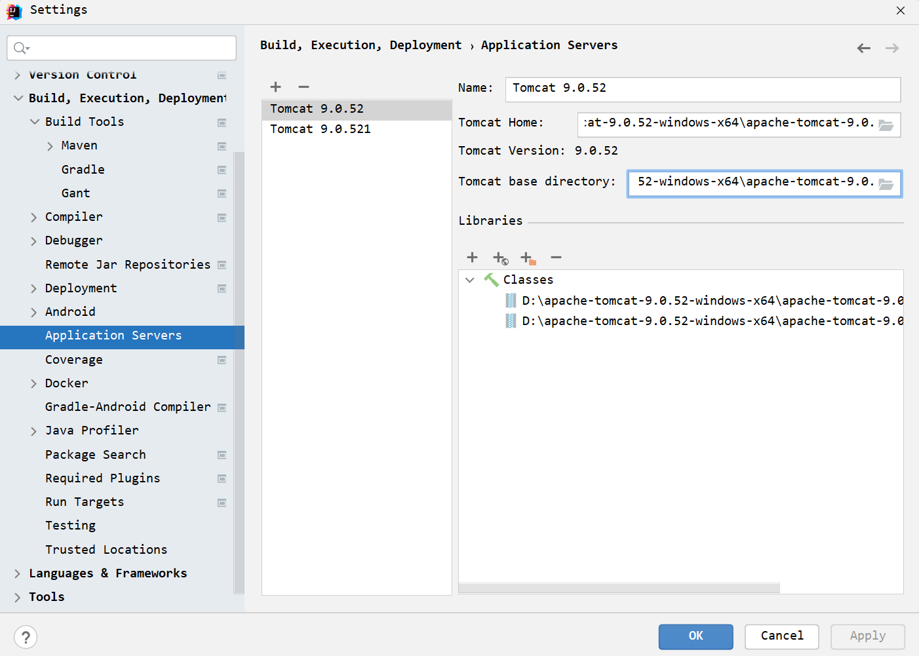Image resolution: width=919 pixels, height=656 pixels.
Task: Add a new application server with plus icon
Action: tap(275, 87)
